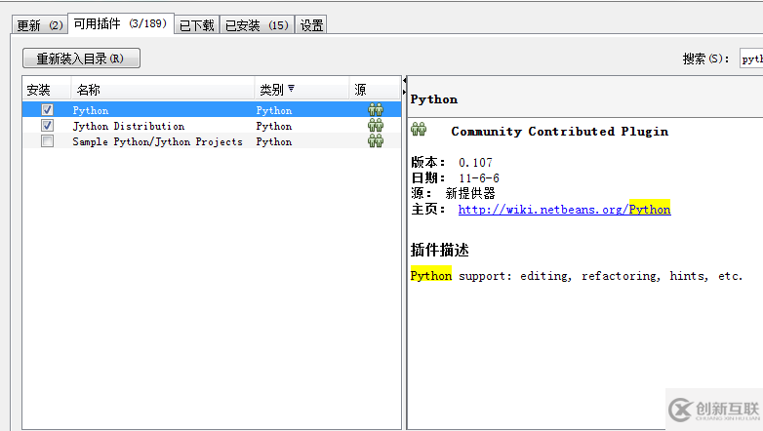763x431 pixels.
Task: Click the Community Contributed Plugin title text
Action: click(x=560, y=132)
